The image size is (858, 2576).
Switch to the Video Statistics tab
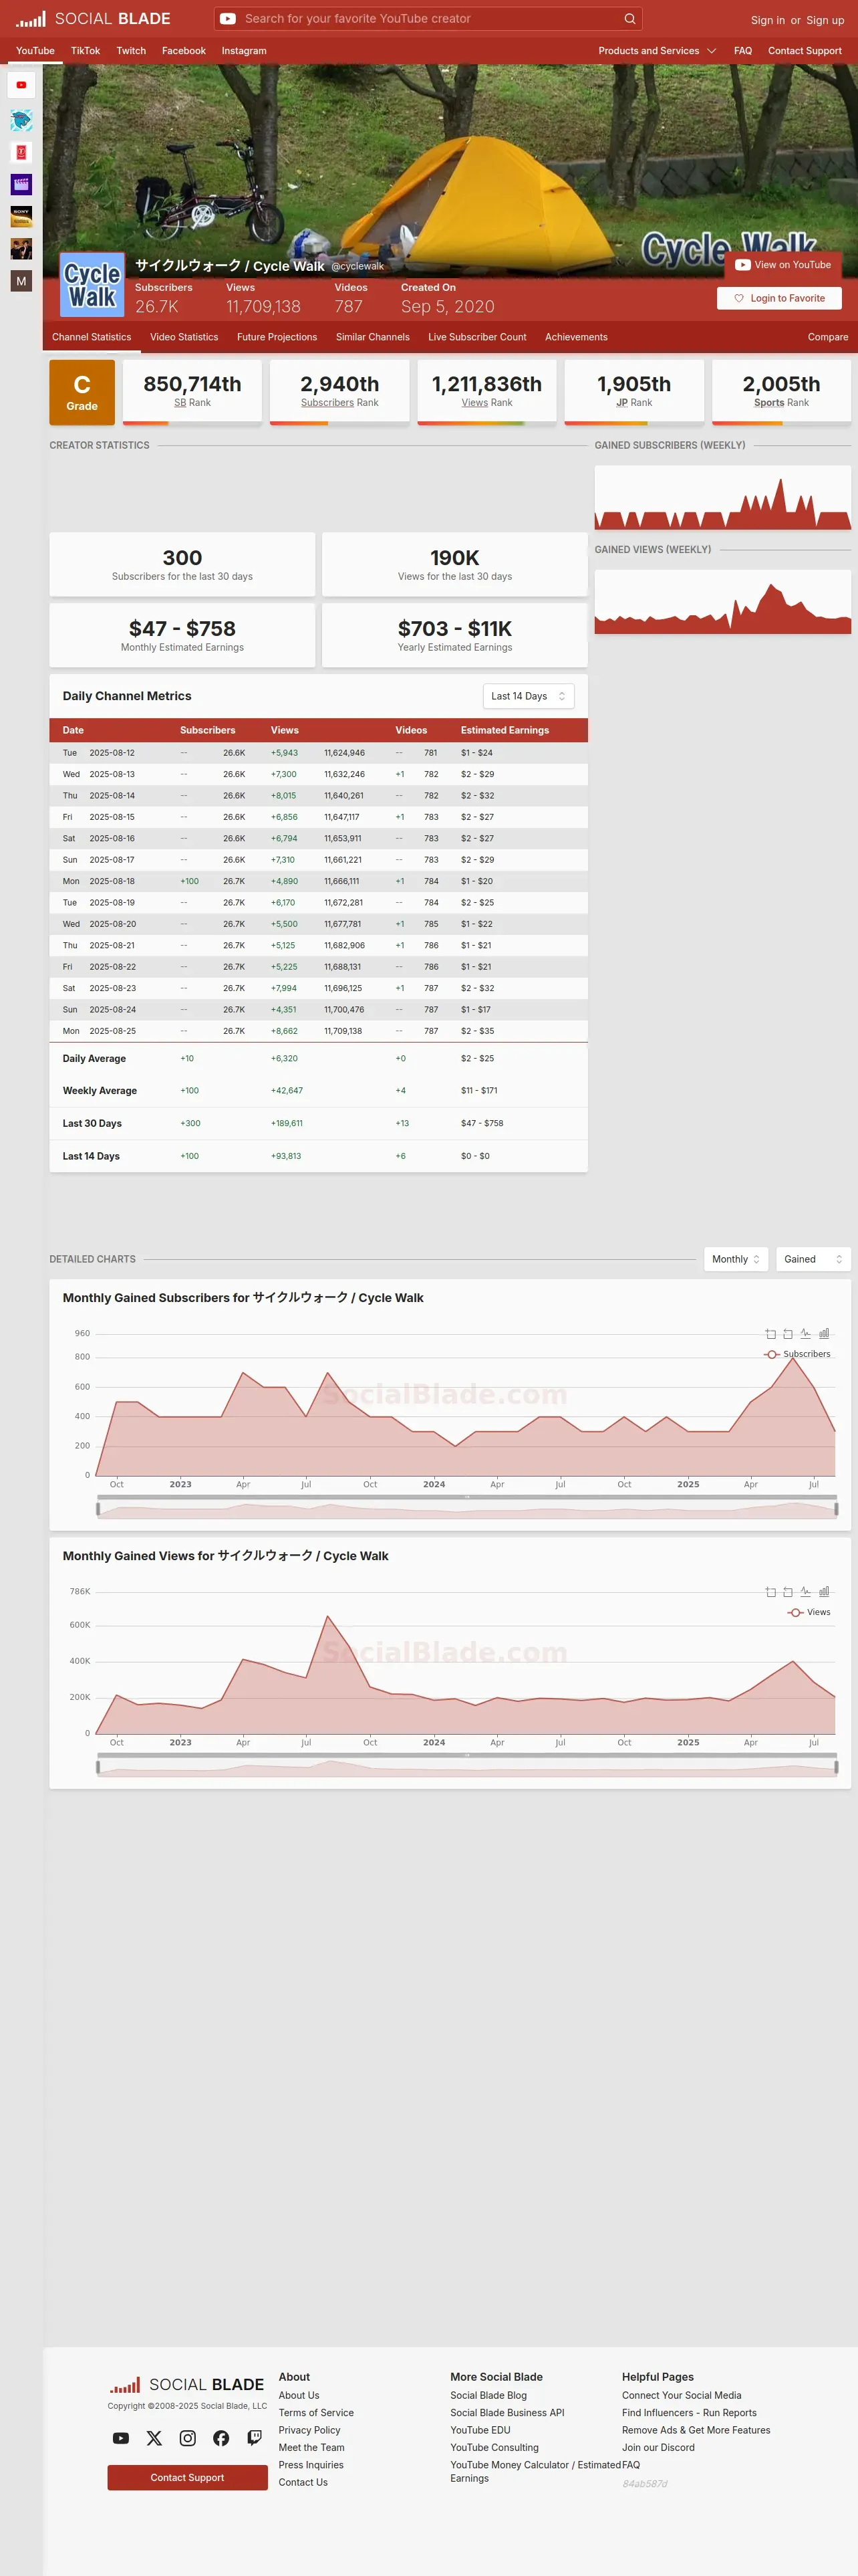pos(184,337)
